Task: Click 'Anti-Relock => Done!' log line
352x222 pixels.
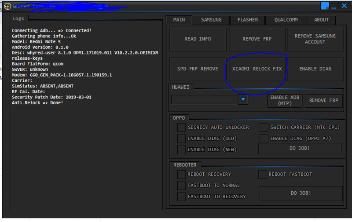Action: click(x=37, y=103)
